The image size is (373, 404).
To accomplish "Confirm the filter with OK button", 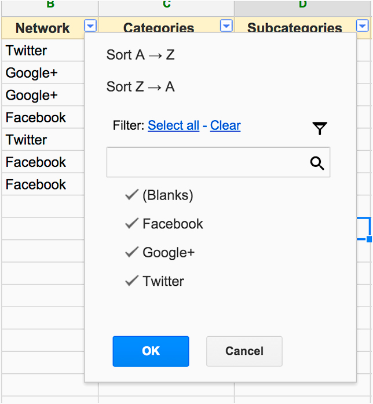I will click(151, 351).
